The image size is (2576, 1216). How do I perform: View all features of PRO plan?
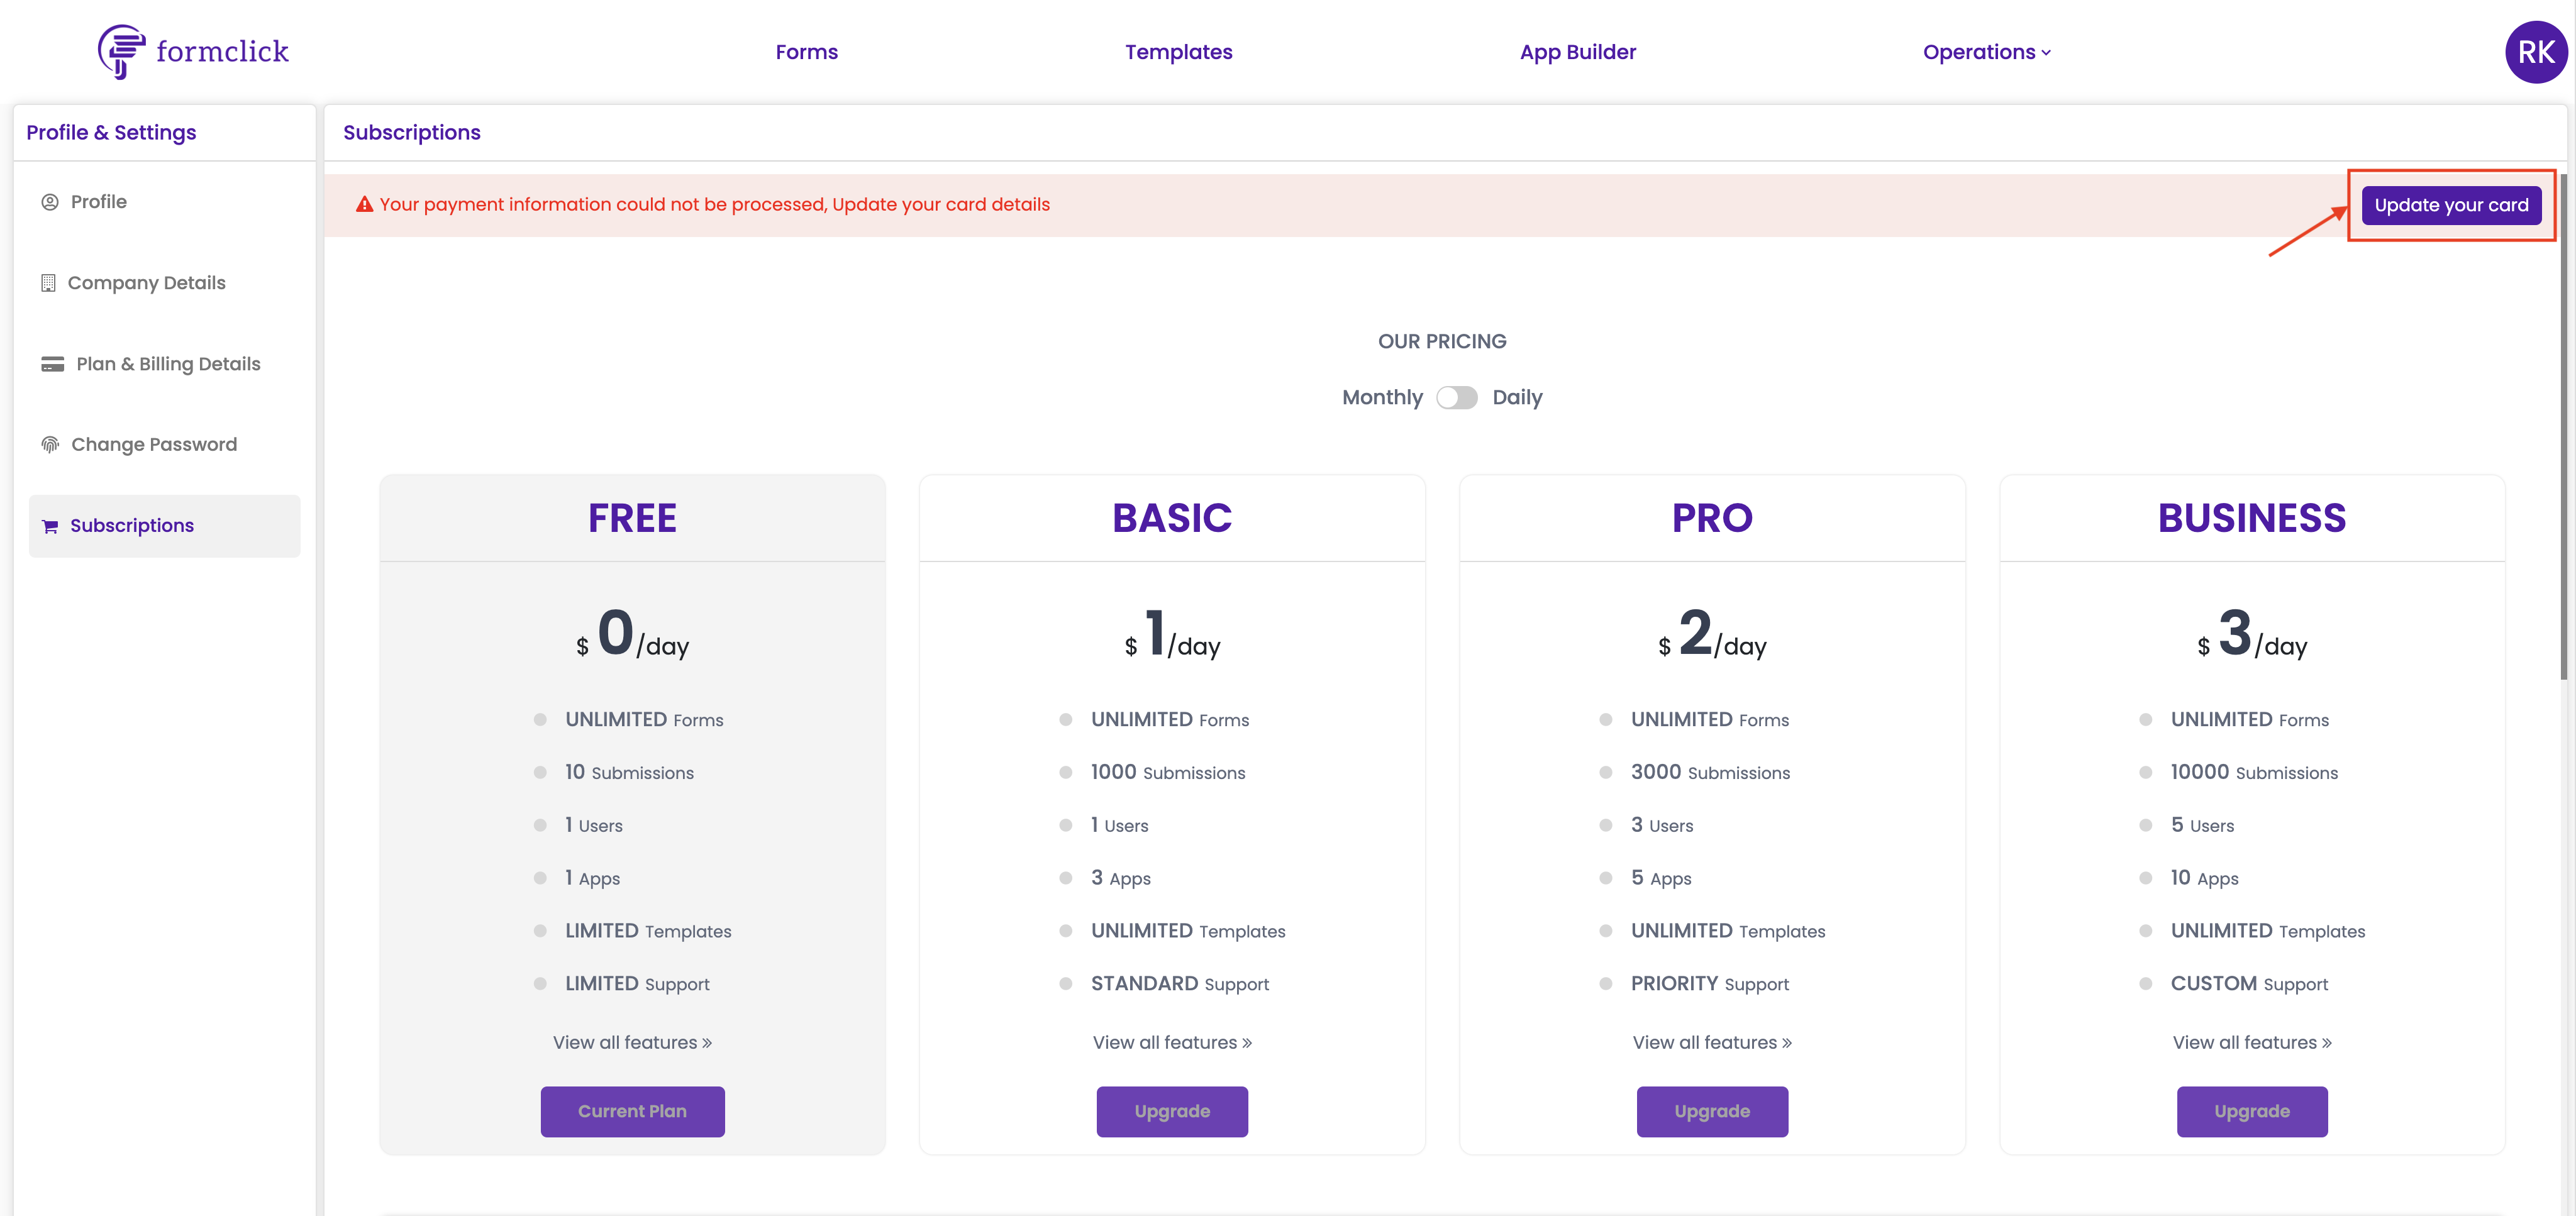pos(1712,1042)
